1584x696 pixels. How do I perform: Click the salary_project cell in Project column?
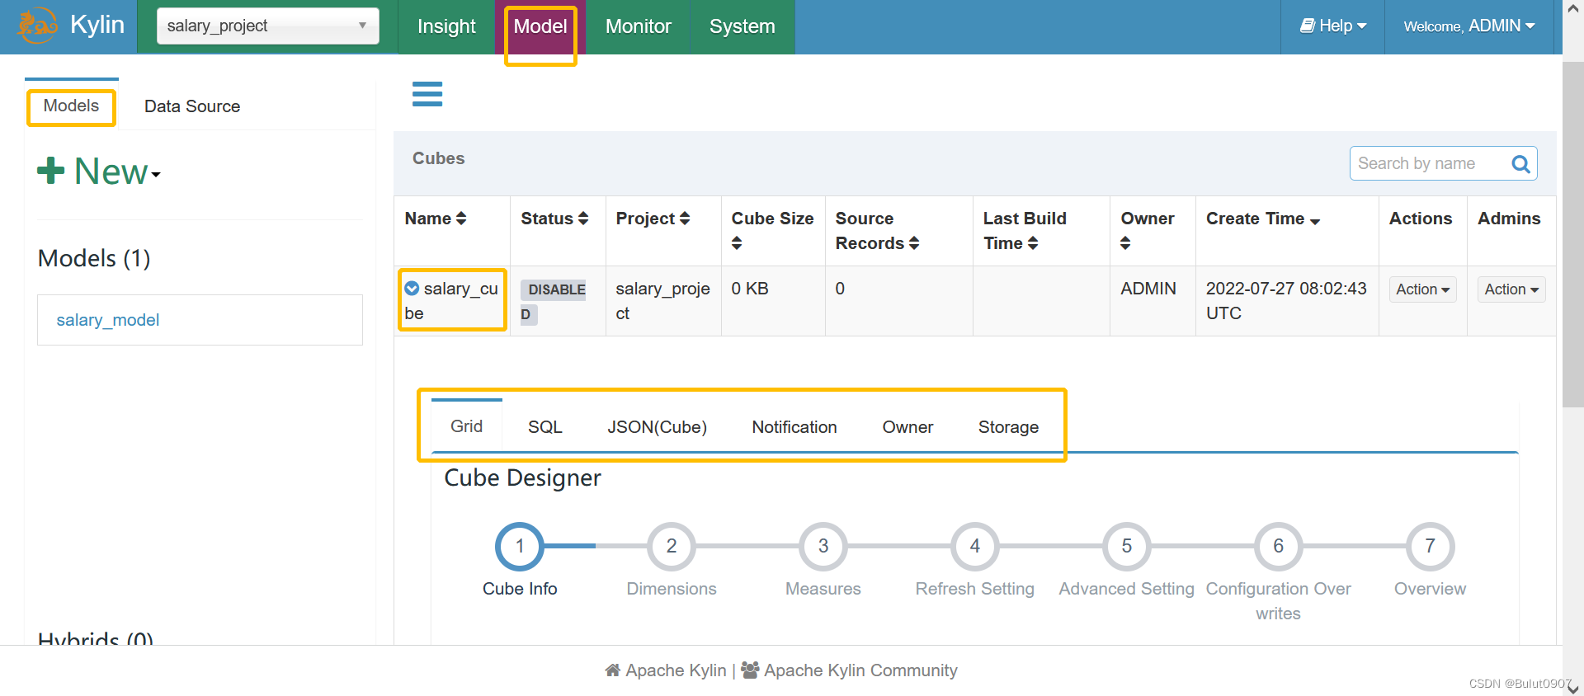coord(662,301)
